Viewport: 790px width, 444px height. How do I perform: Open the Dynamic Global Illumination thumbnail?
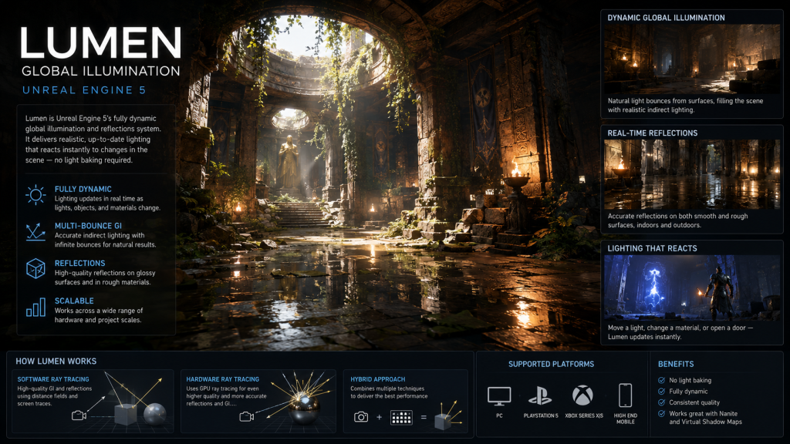click(x=692, y=59)
